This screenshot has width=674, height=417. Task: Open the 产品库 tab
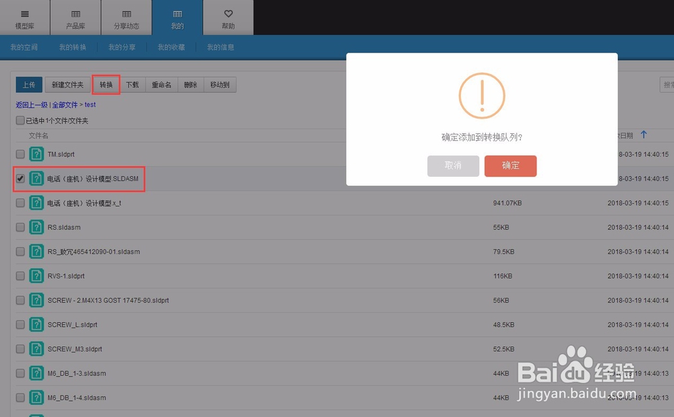point(75,17)
